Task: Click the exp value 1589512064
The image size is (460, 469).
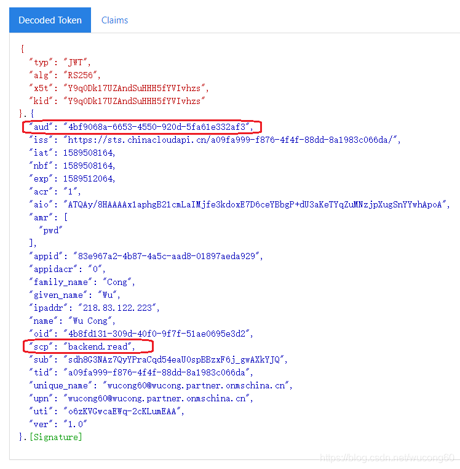Action: click(89, 178)
